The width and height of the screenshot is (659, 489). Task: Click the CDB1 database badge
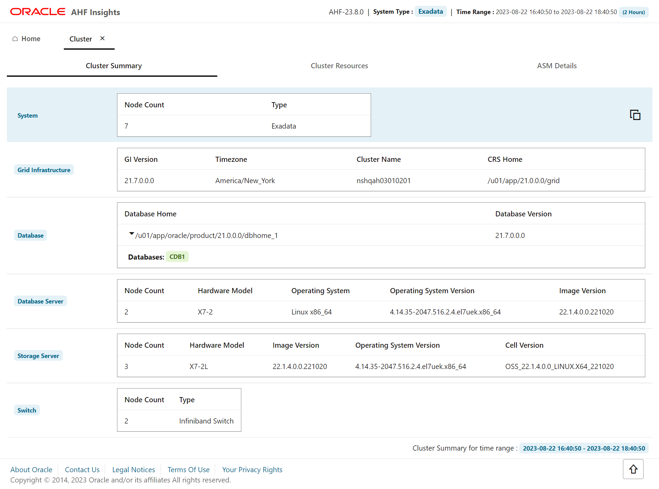click(177, 257)
